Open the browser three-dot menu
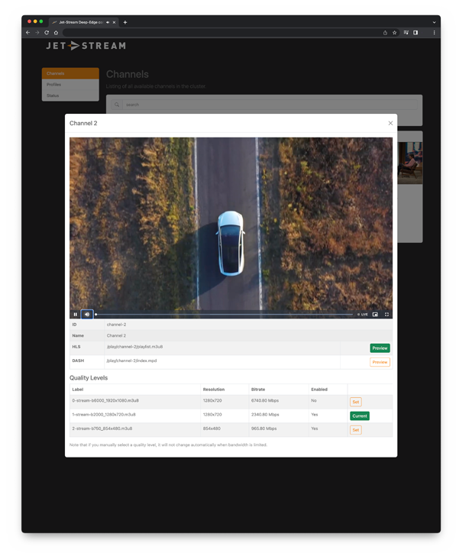 tap(434, 32)
